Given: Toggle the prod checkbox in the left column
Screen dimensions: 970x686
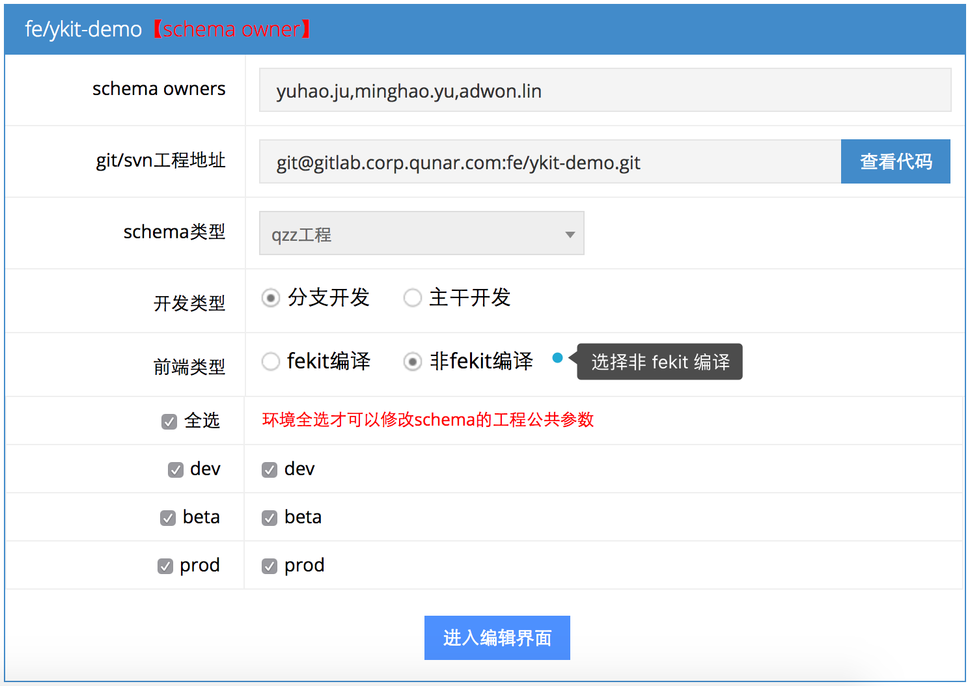Looking at the screenshot, I should (165, 566).
